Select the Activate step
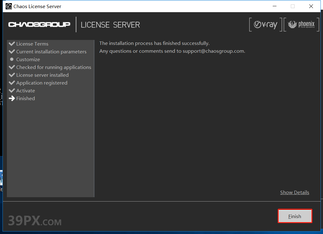Image resolution: width=323 pixels, height=234 pixels. click(26, 91)
